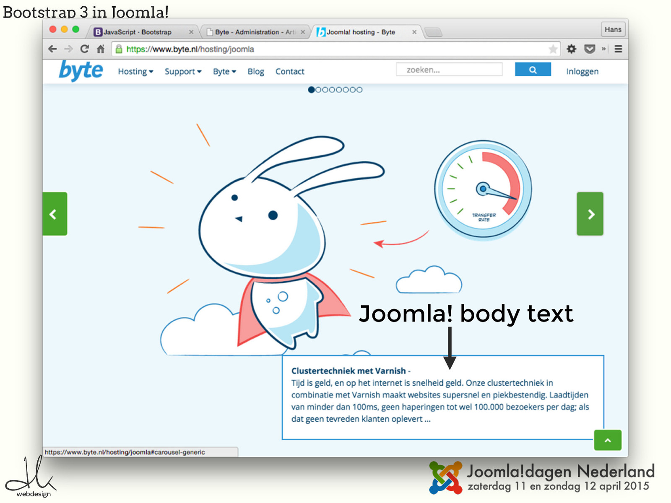Close the JavaScript Bootstrap tab
Viewport: 671px width, 503px height.
[x=191, y=32]
